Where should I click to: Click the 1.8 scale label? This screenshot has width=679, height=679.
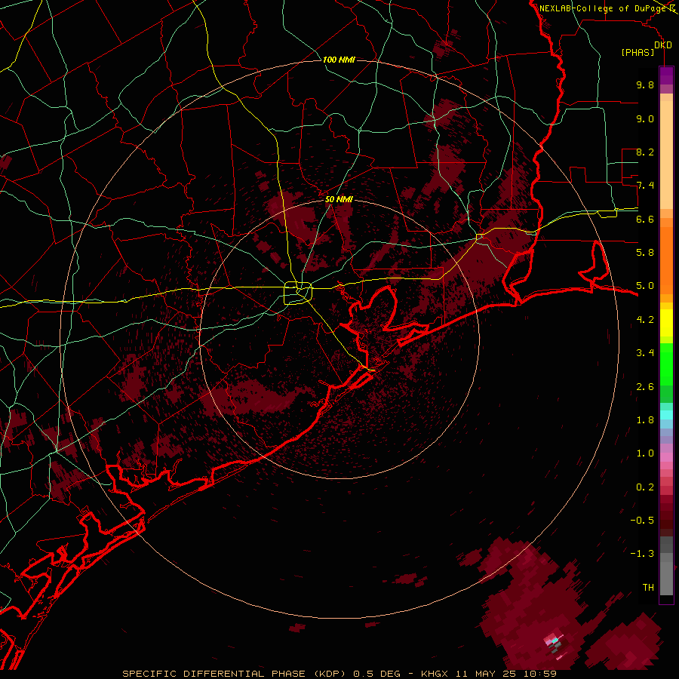pyautogui.click(x=645, y=419)
